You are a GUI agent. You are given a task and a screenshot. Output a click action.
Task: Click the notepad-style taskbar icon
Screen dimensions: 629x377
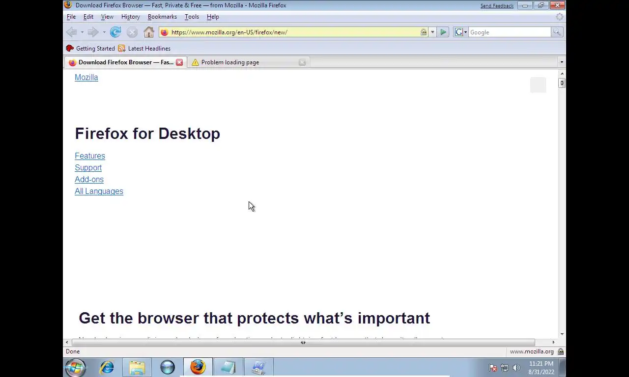[x=228, y=367]
